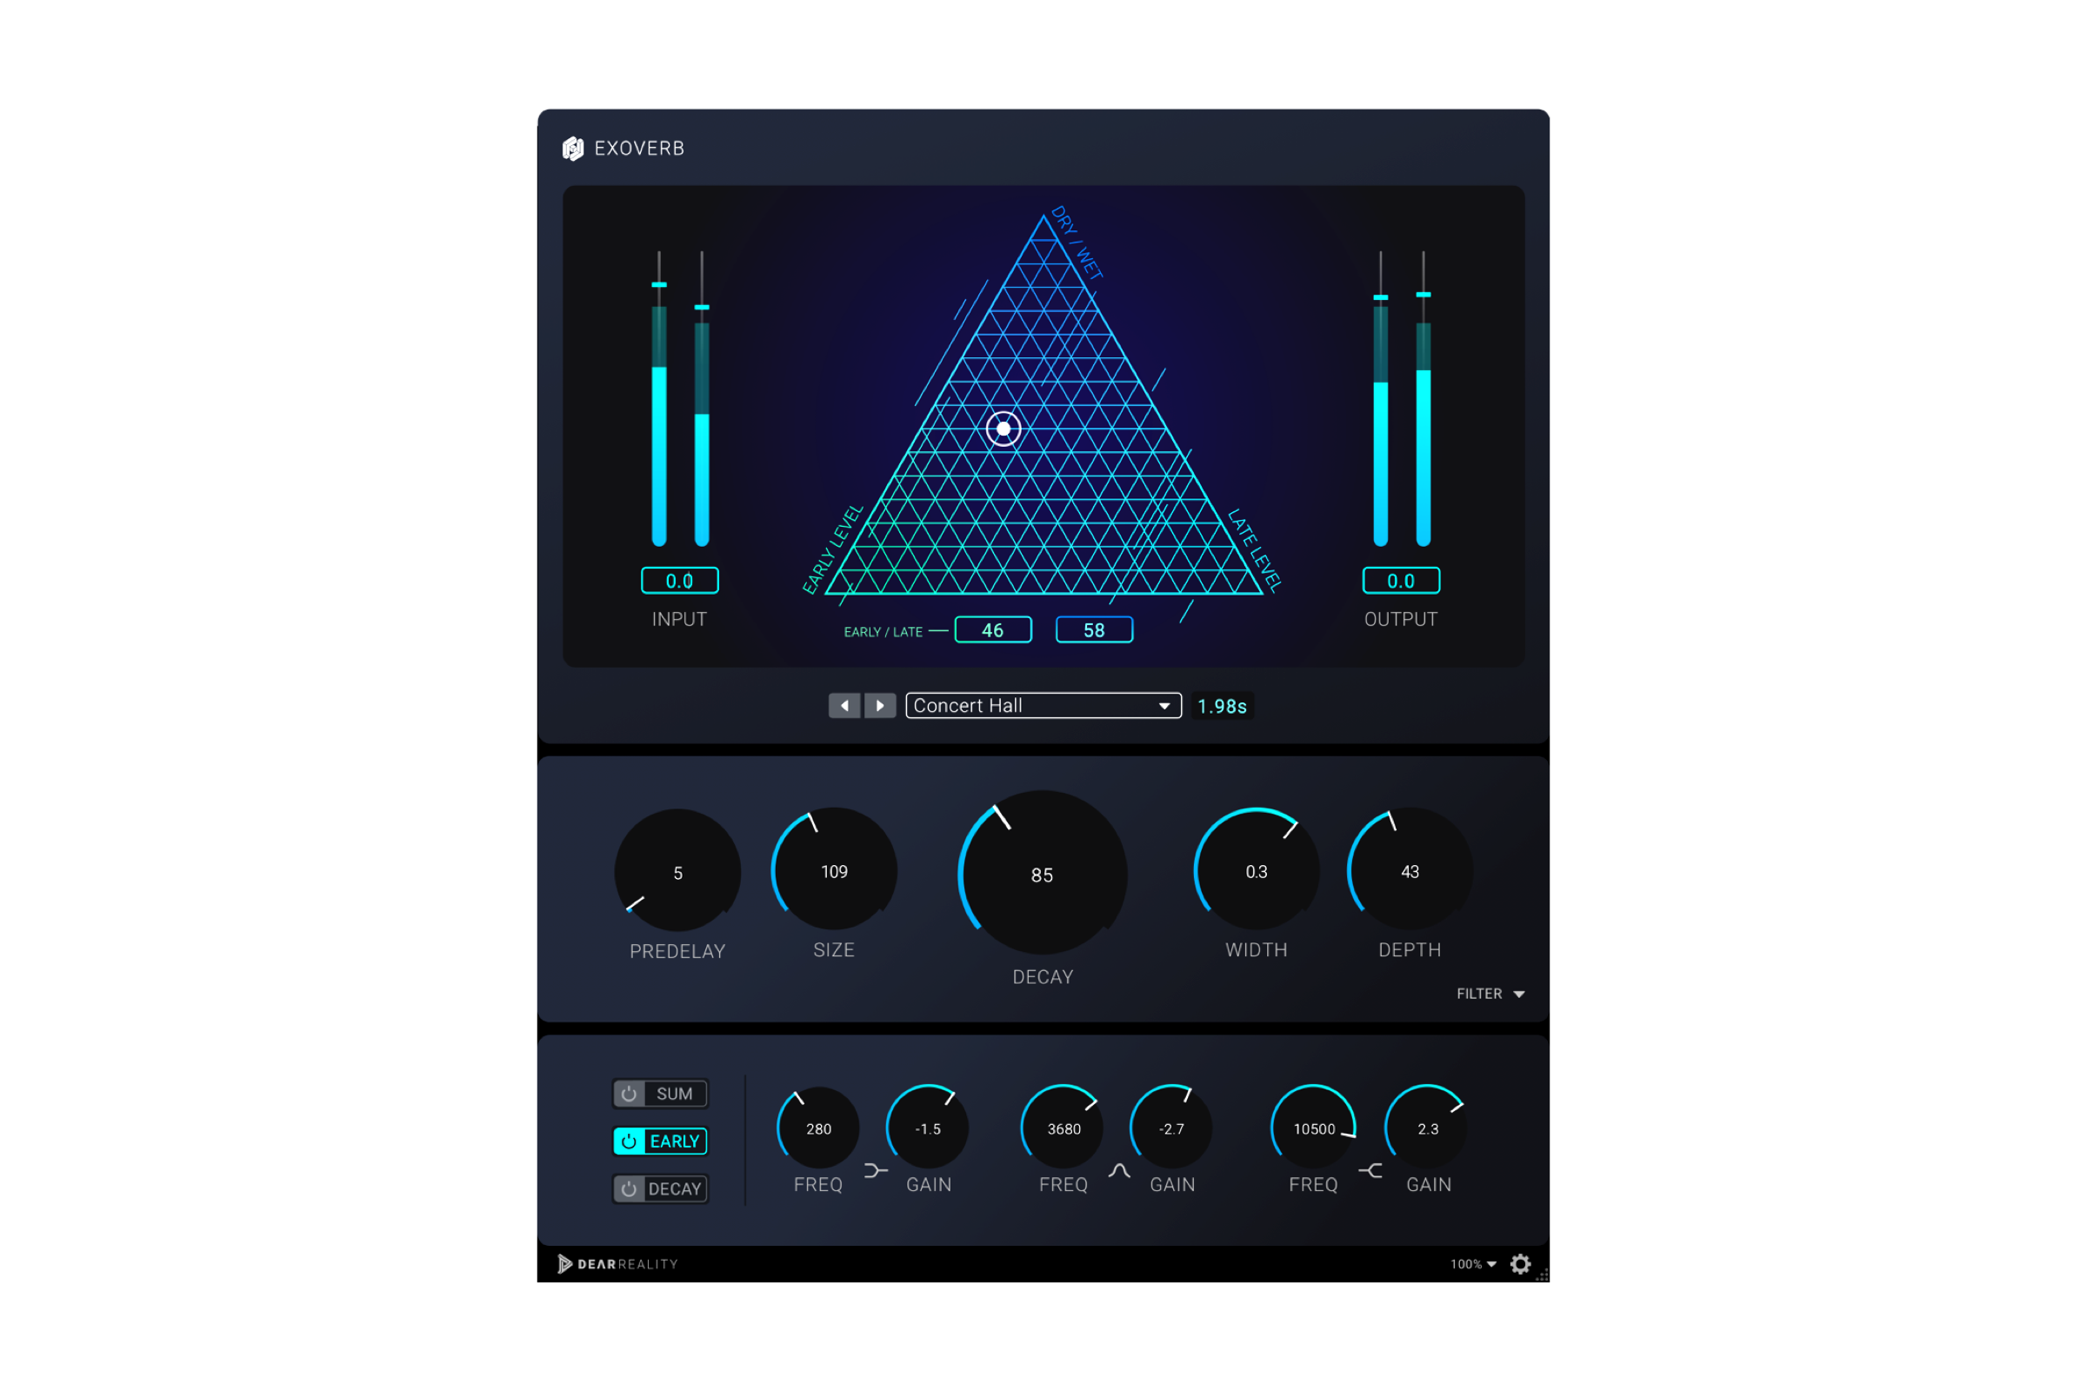Viewport: 2087px width, 1391px height.
Task: Click the Input gain value field
Action: (x=679, y=581)
